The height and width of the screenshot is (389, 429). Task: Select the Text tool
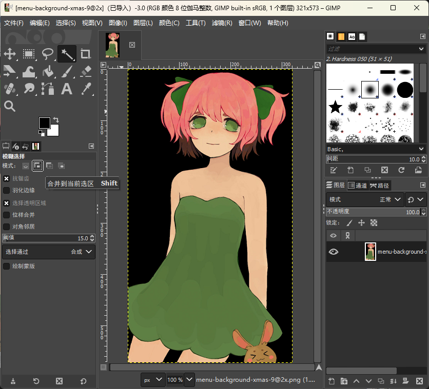tap(67, 89)
